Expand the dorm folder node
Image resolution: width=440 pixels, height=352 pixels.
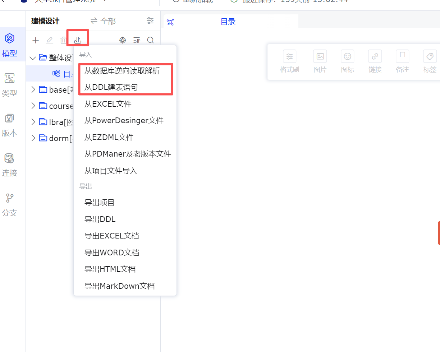point(33,138)
